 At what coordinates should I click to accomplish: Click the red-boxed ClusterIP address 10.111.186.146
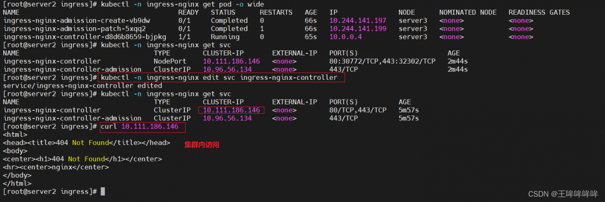231,110
